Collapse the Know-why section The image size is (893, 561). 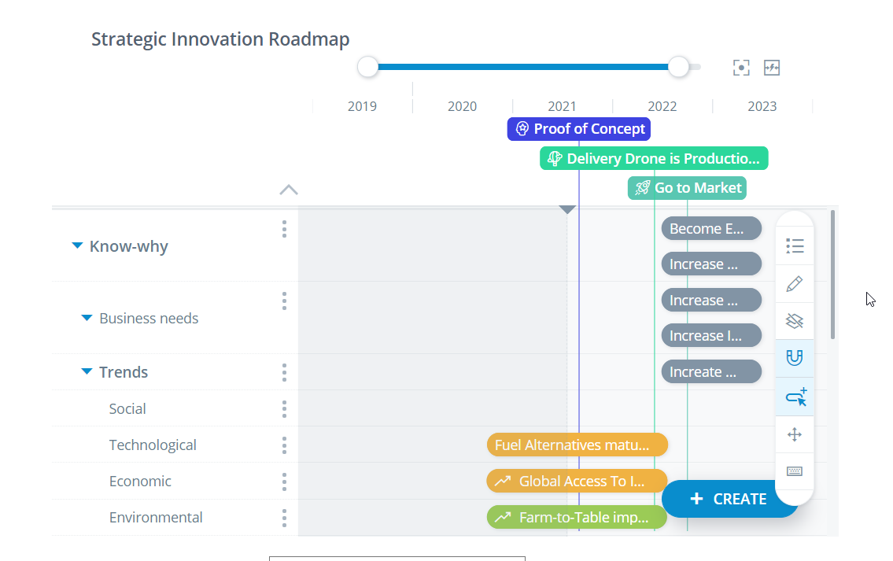[76, 245]
